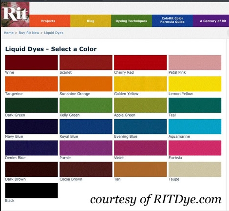This screenshot has height=211, width=229.
Task: Click the "Tangerine" text label
Action: click(14, 94)
